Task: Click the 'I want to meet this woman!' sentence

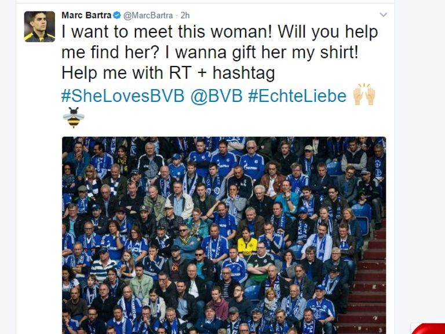Action: click(x=167, y=31)
